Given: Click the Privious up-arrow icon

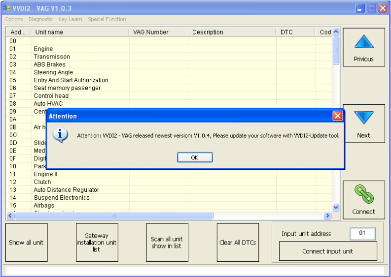Looking at the screenshot, I should 364,41.
